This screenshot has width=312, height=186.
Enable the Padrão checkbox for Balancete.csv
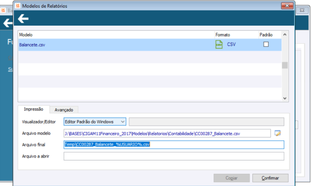tap(266, 44)
